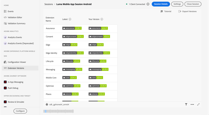Click info icon next to Your Version
Image resolution: width=209 pixels, height=115 pixels.
click(x=102, y=19)
